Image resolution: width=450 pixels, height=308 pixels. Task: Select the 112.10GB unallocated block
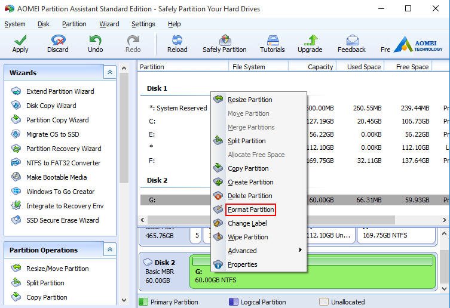[330, 235]
